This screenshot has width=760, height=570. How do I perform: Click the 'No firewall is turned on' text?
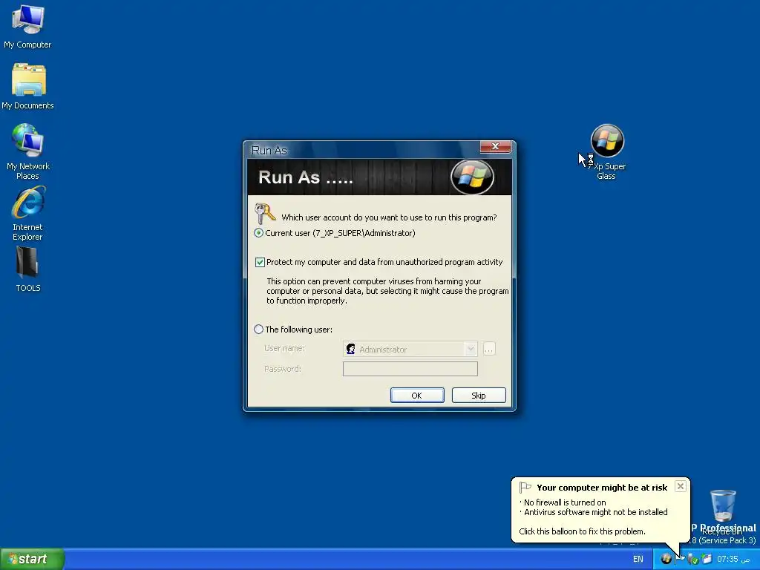coord(565,502)
